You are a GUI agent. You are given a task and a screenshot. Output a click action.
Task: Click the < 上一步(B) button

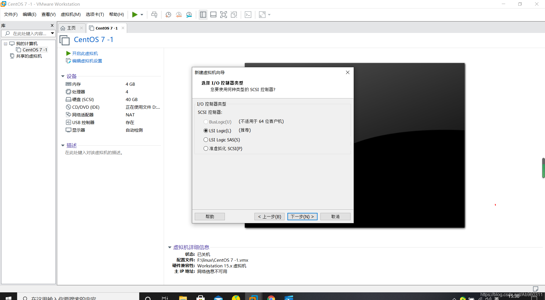pos(270,217)
